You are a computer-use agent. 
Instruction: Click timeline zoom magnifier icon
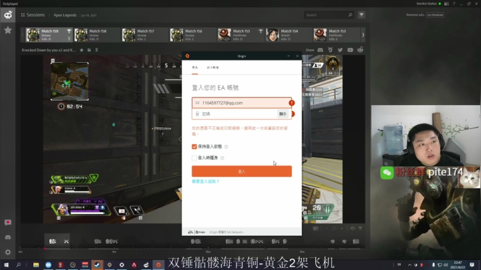point(335,229)
